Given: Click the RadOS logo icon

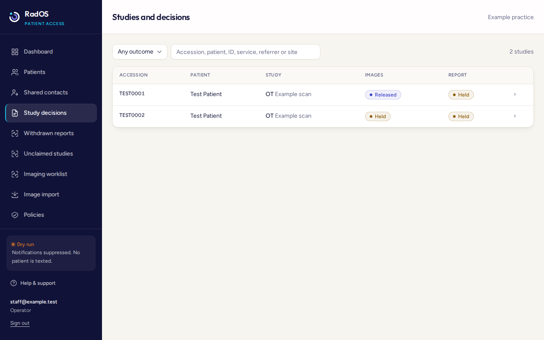Looking at the screenshot, I should [14, 17].
